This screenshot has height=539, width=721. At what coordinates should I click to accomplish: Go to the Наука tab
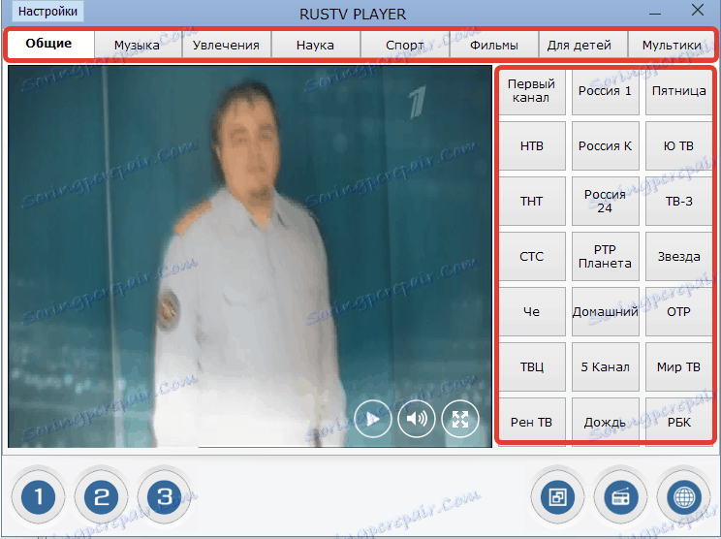316,45
